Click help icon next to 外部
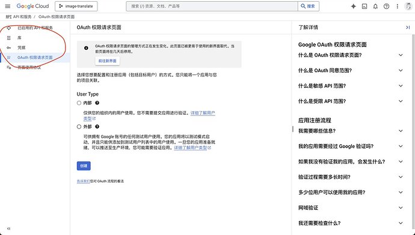 (x=97, y=127)
